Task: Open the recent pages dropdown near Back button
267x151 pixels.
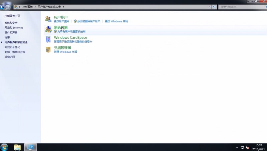Action: [12, 7]
